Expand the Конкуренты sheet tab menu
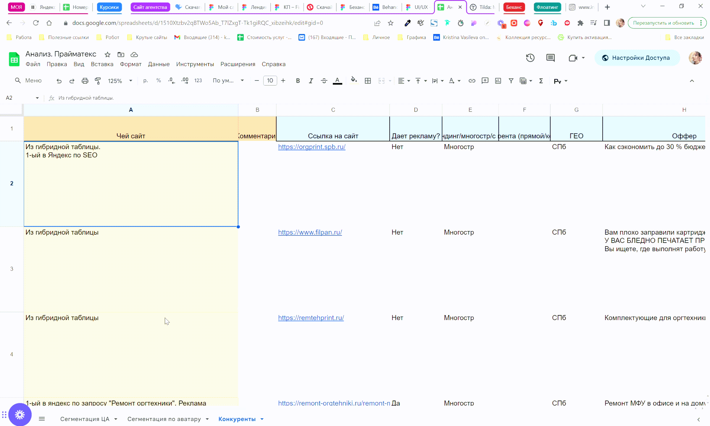The width and height of the screenshot is (710, 426). [x=262, y=419]
